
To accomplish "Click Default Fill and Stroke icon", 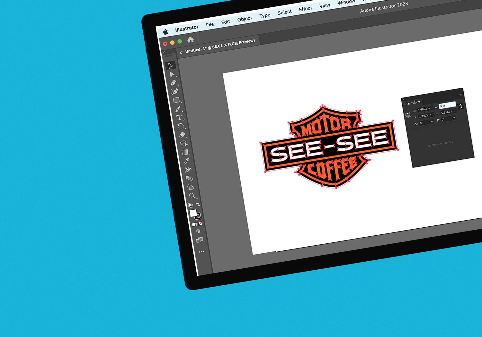I will 191,205.
